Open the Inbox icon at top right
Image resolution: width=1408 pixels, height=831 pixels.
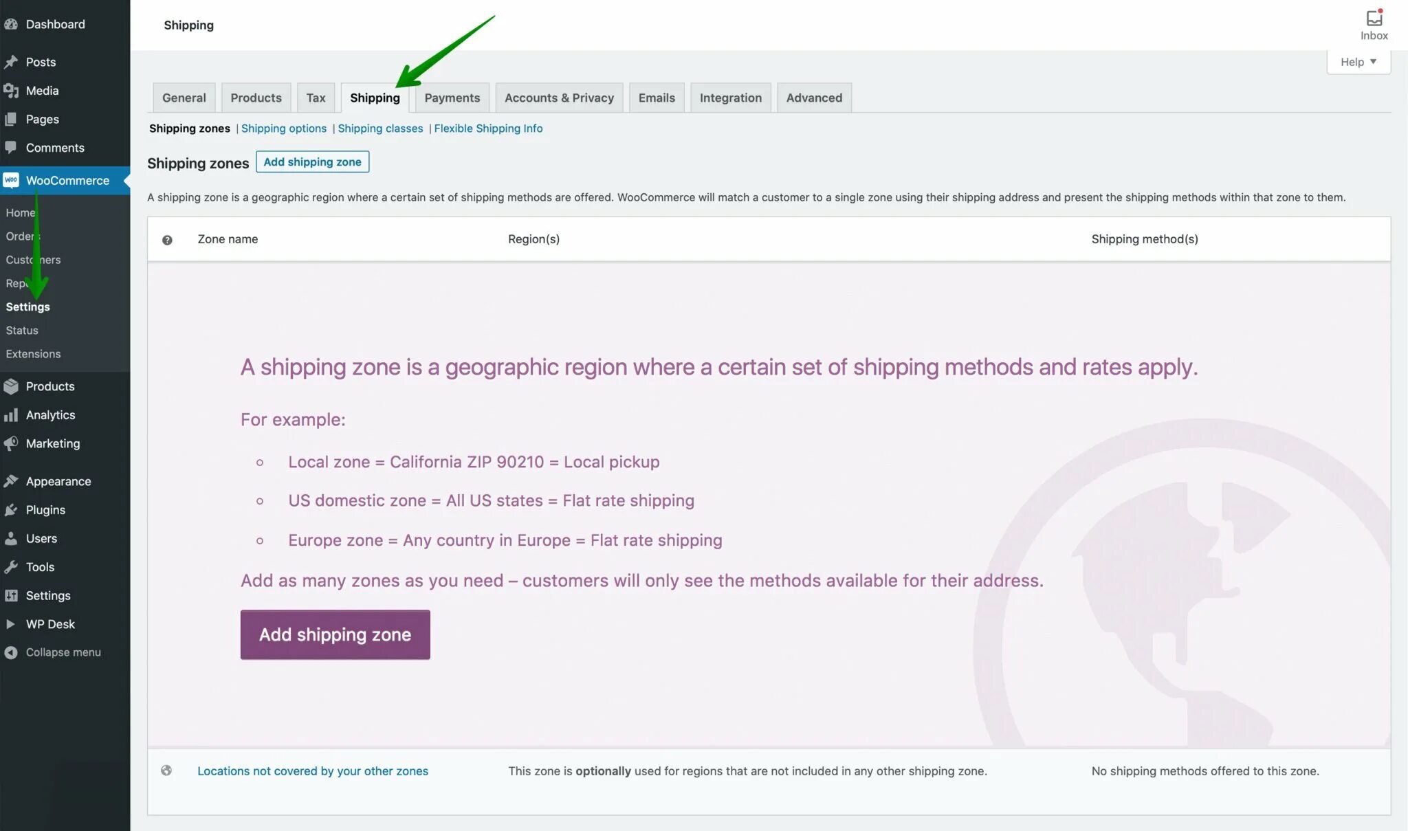click(1374, 19)
